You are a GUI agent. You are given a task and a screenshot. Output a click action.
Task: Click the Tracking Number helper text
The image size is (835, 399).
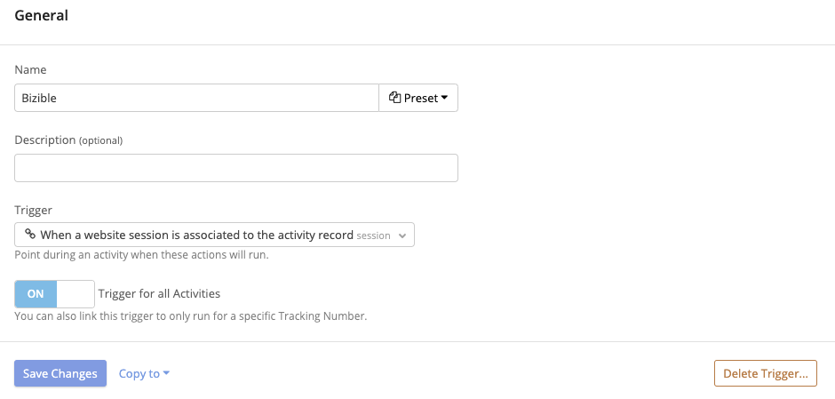tap(191, 315)
